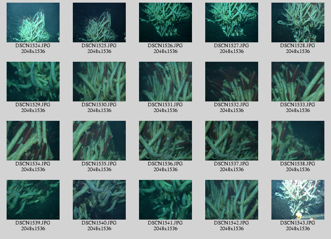Open the DSCN1536.JPG thumbnail image

[x=165, y=141]
